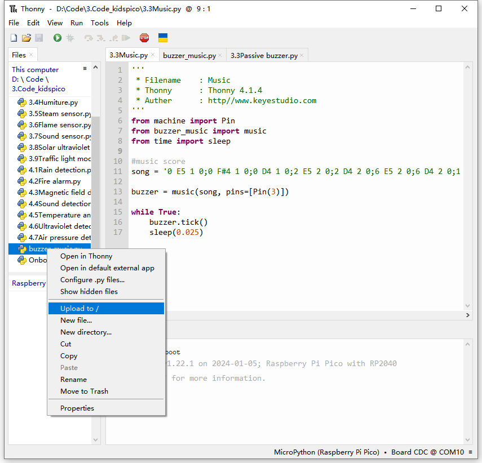Click the Step into toolbar icon
This screenshot has height=463, width=482.
coord(101,38)
